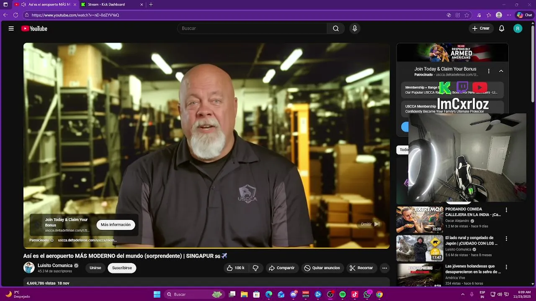Open options for PROBANDO COMIDA CALLEJERA video

point(506,210)
